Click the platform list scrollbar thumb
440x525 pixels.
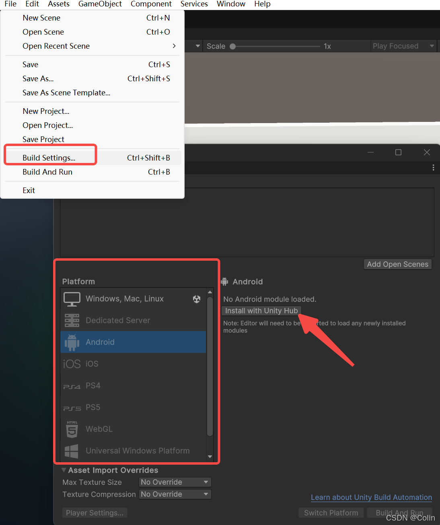coord(210,366)
